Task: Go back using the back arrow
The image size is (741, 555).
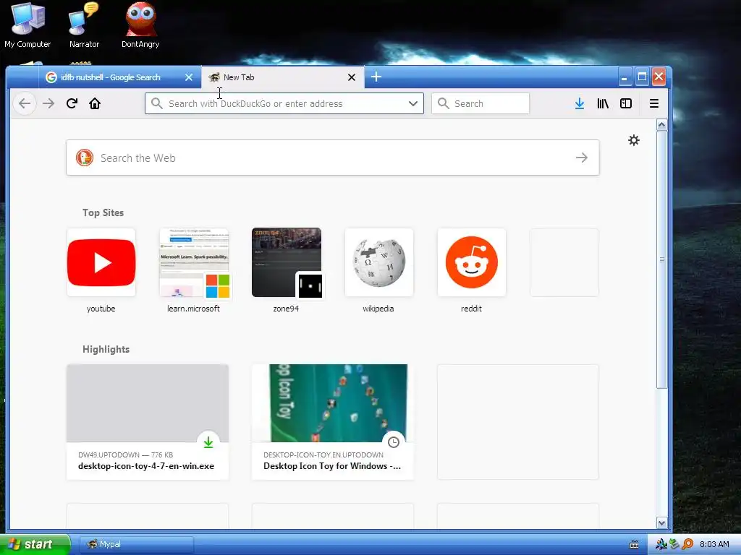Action: click(x=25, y=103)
